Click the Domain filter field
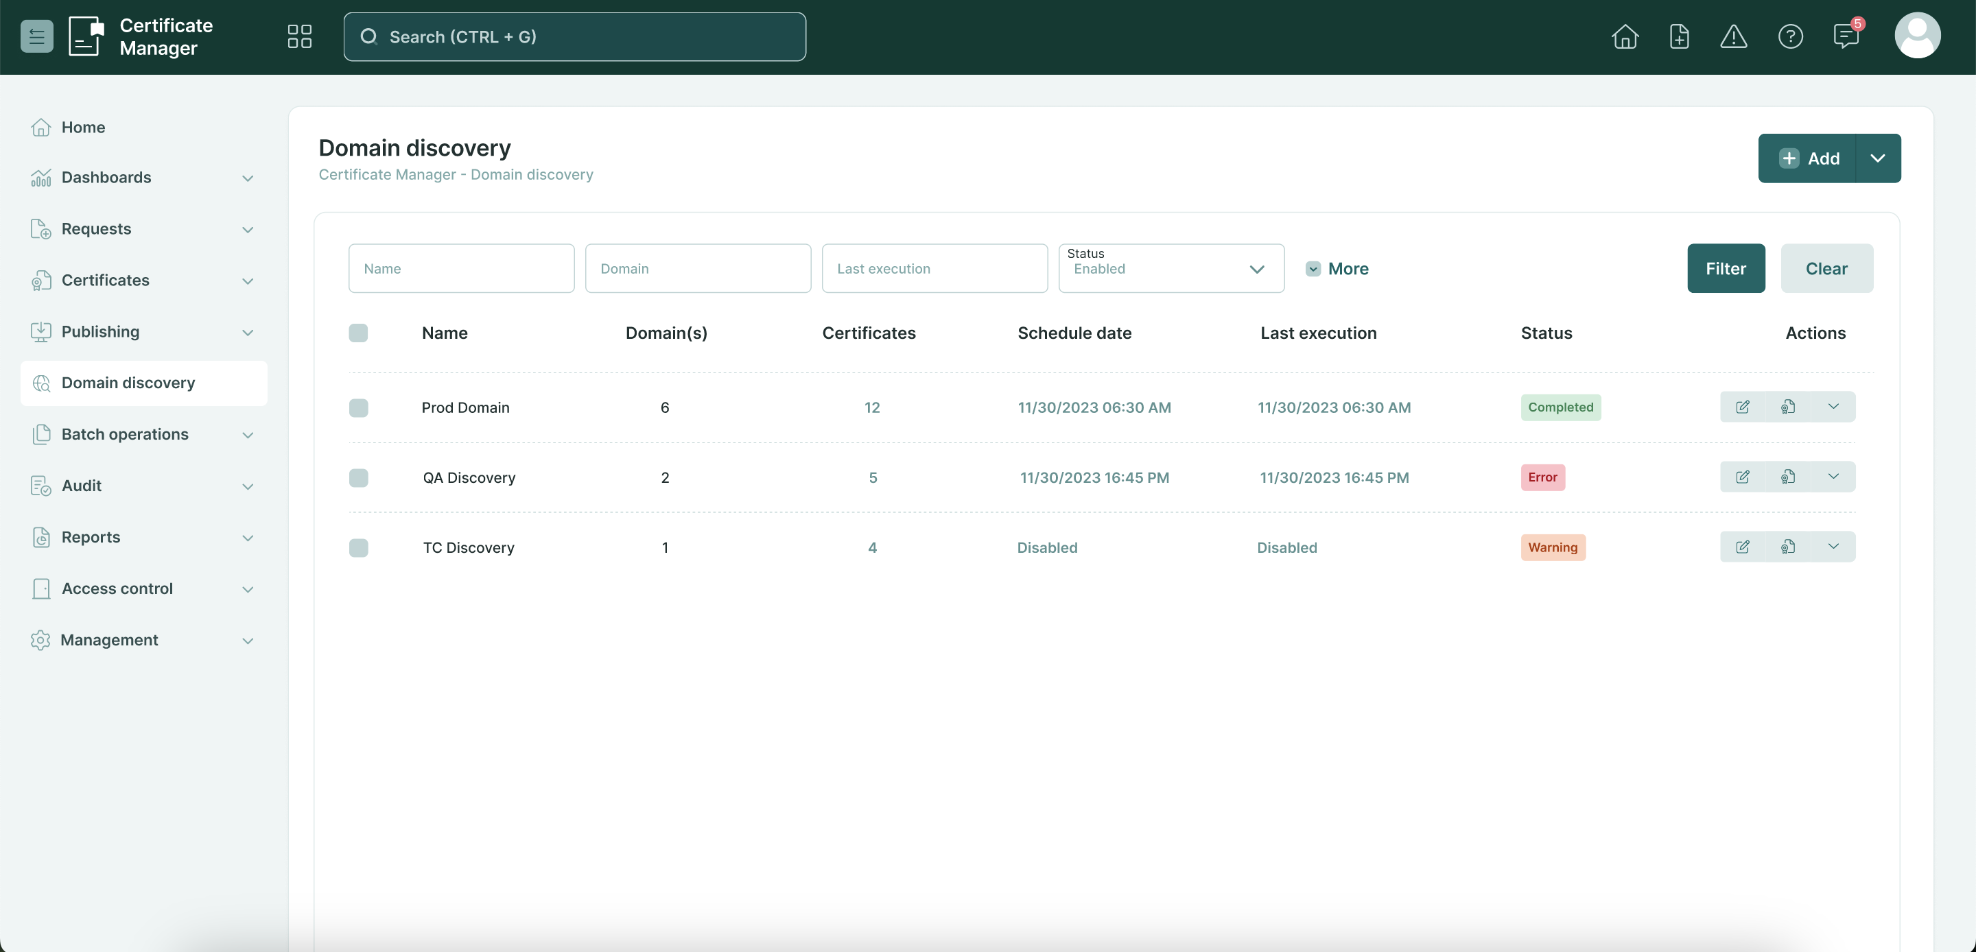 (698, 267)
